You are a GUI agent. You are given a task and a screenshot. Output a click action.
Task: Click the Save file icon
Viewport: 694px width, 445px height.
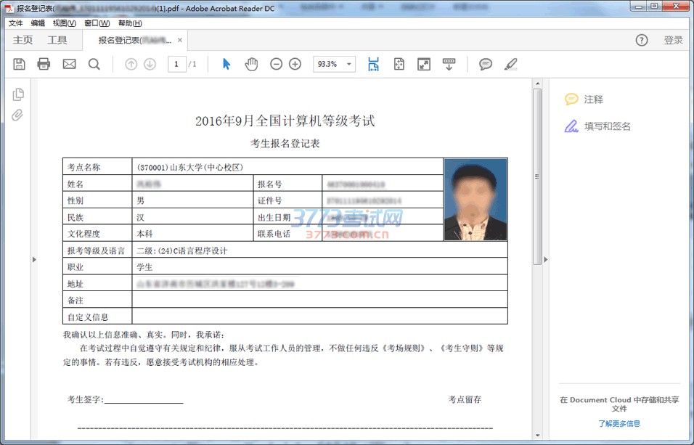pyautogui.click(x=20, y=64)
